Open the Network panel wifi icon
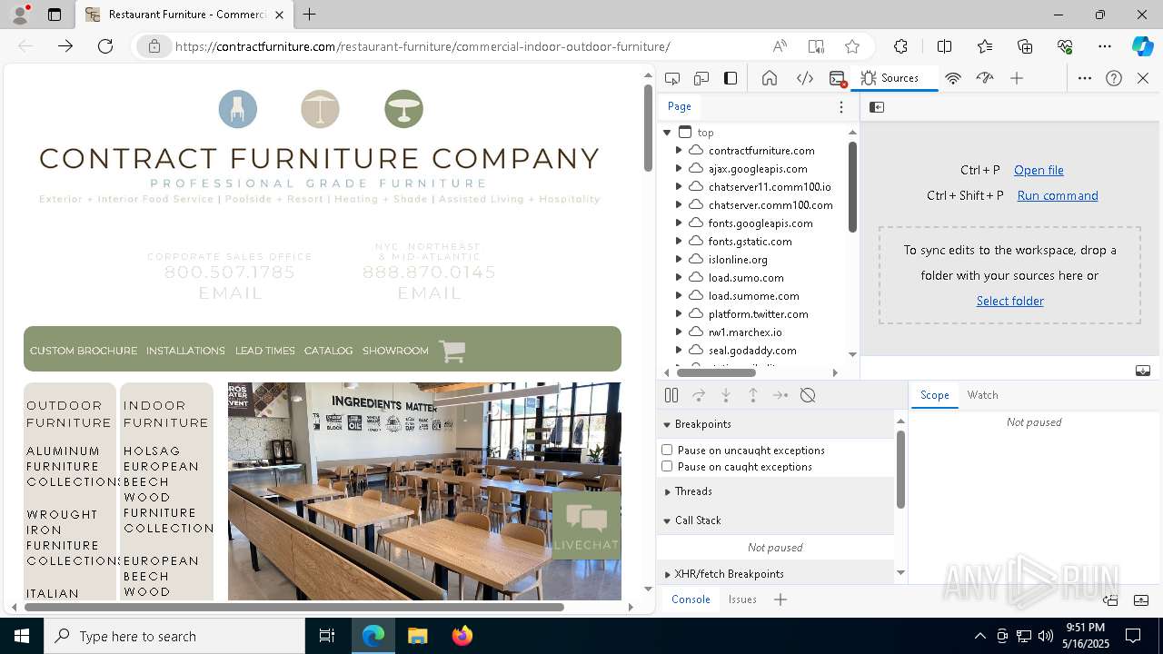 pyautogui.click(x=953, y=78)
